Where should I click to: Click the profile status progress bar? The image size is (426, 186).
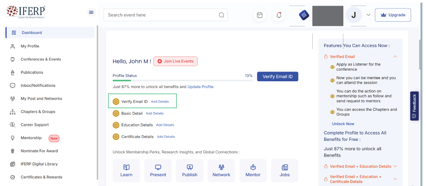coord(182,80)
